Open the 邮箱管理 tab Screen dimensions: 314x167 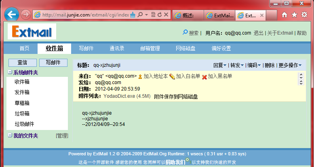150,48
